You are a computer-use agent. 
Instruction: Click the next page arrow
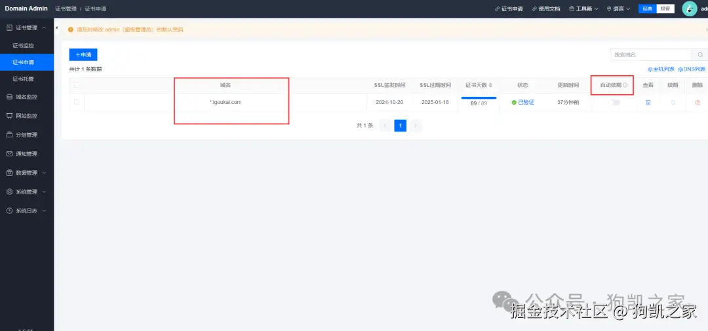pyautogui.click(x=416, y=126)
